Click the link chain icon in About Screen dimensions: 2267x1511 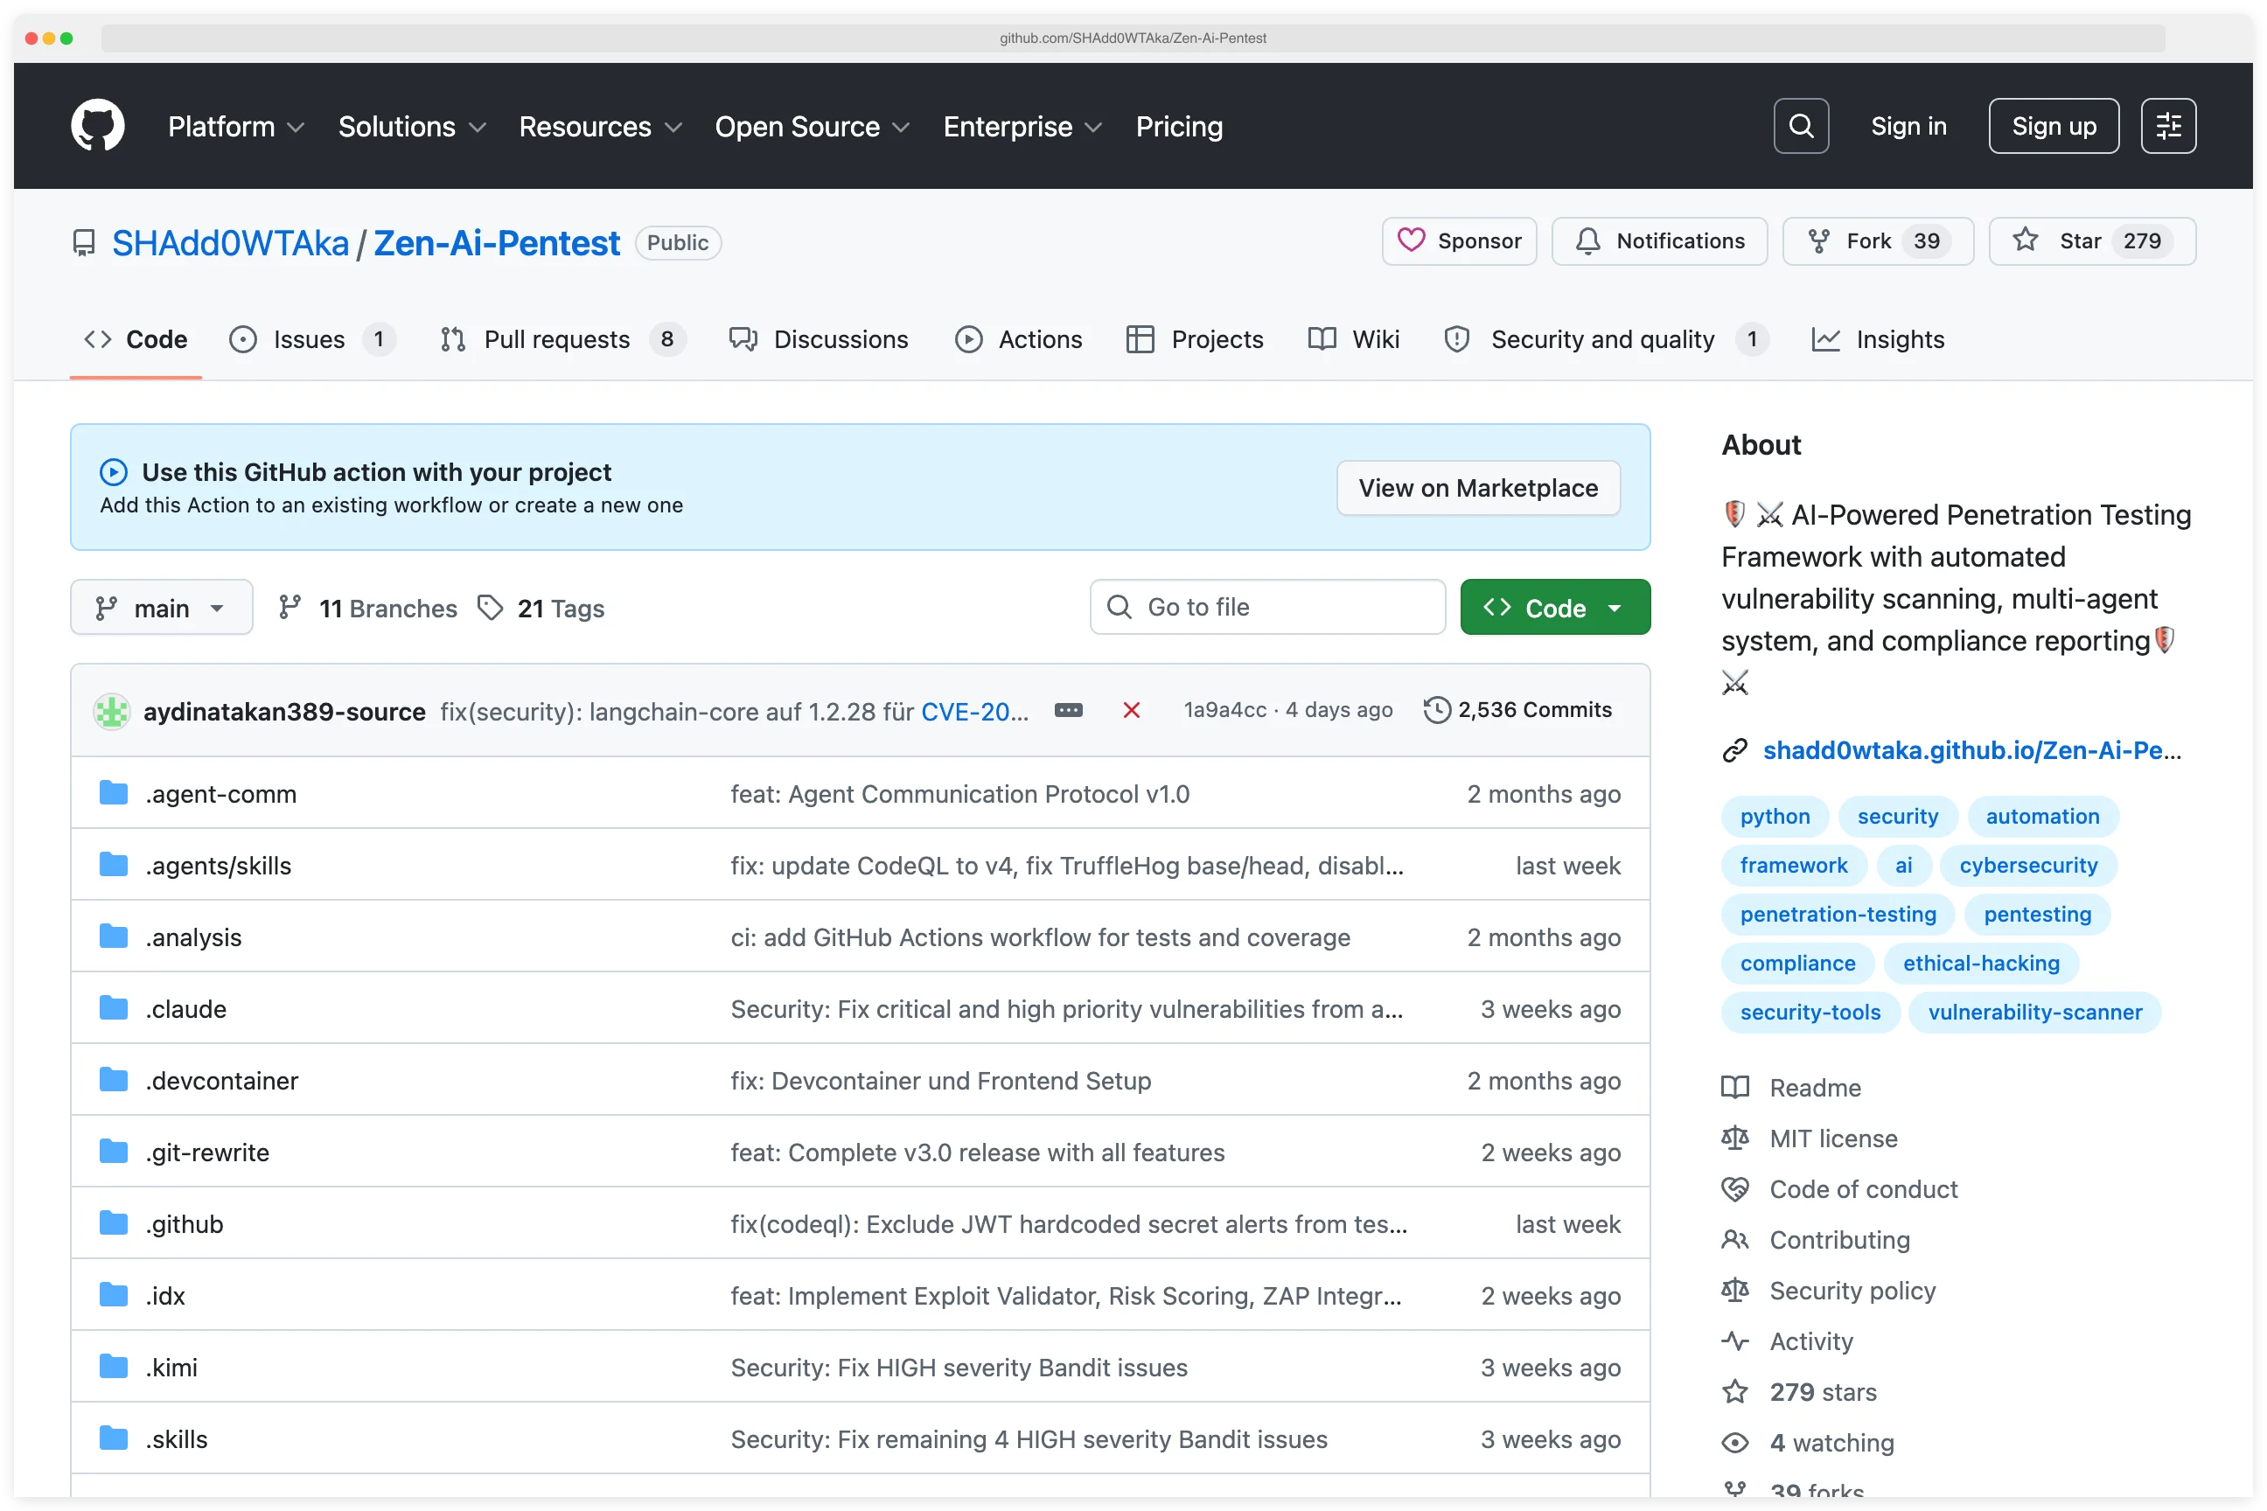pos(1735,750)
